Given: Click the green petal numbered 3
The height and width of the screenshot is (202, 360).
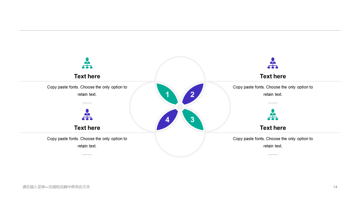Looking at the screenshot, I should tap(193, 120).
